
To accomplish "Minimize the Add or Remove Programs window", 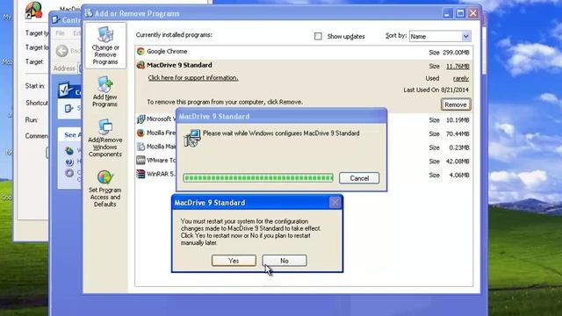I will (447, 14).
